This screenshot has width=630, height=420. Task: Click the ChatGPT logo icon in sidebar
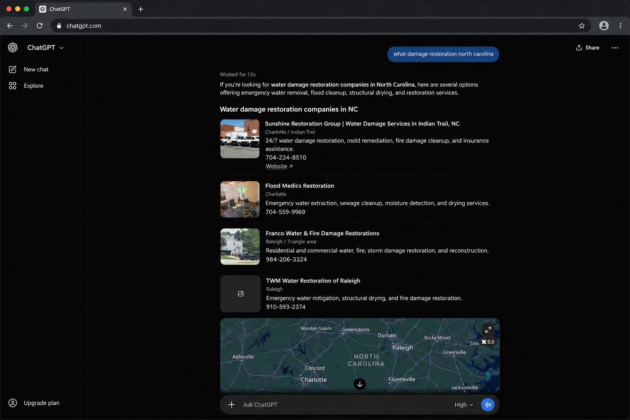coord(13,48)
